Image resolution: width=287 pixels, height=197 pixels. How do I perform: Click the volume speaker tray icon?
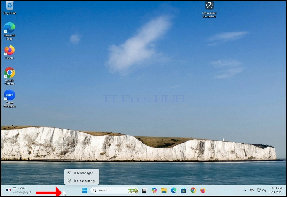coord(264,190)
